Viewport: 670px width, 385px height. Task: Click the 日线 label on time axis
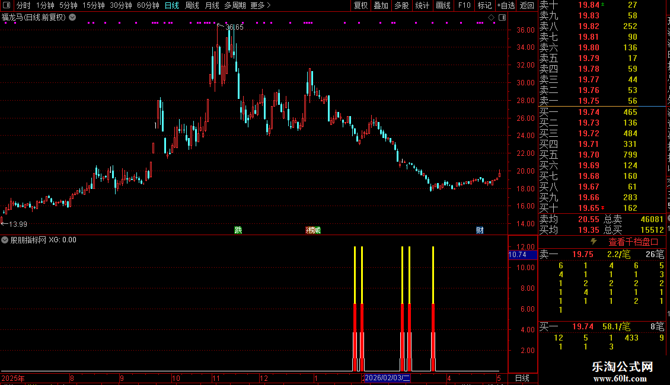click(522, 378)
